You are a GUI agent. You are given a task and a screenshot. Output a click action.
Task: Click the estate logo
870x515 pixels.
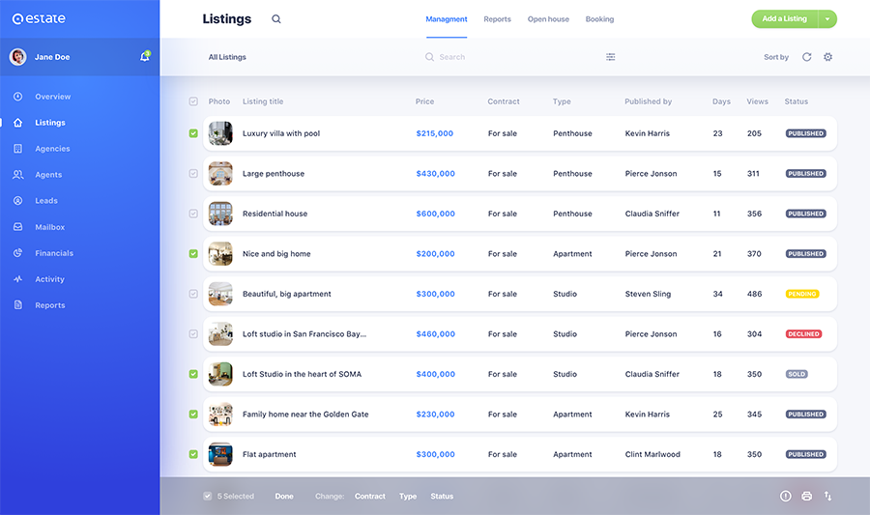coord(39,19)
